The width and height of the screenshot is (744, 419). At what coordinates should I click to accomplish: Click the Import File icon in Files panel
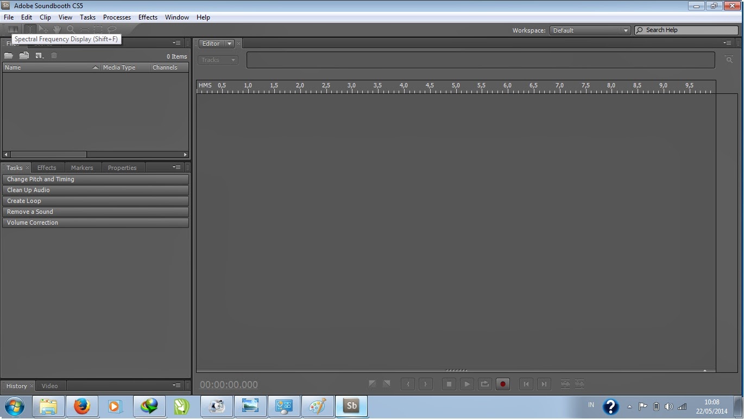click(x=24, y=55)
